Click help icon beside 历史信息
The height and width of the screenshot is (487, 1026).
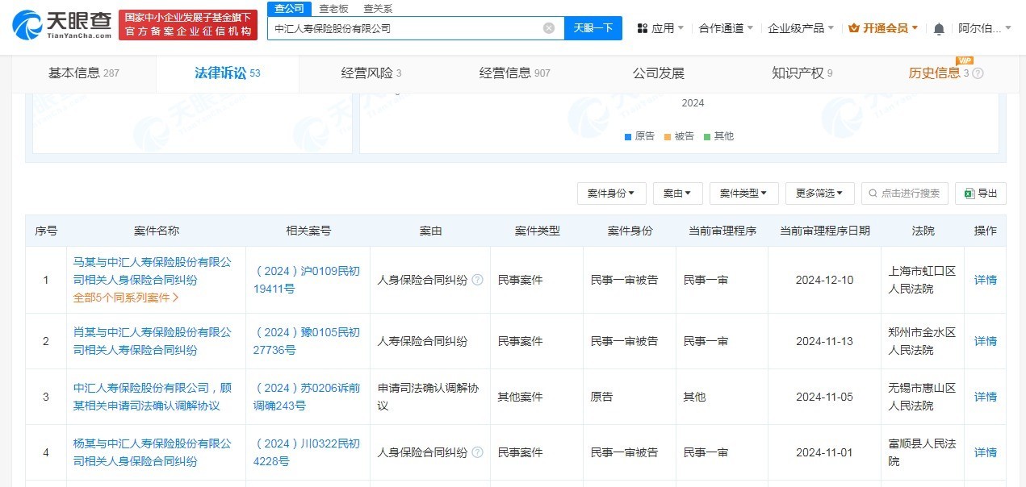coord(978,73)
